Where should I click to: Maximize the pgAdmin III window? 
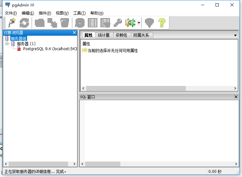[217, 5]
